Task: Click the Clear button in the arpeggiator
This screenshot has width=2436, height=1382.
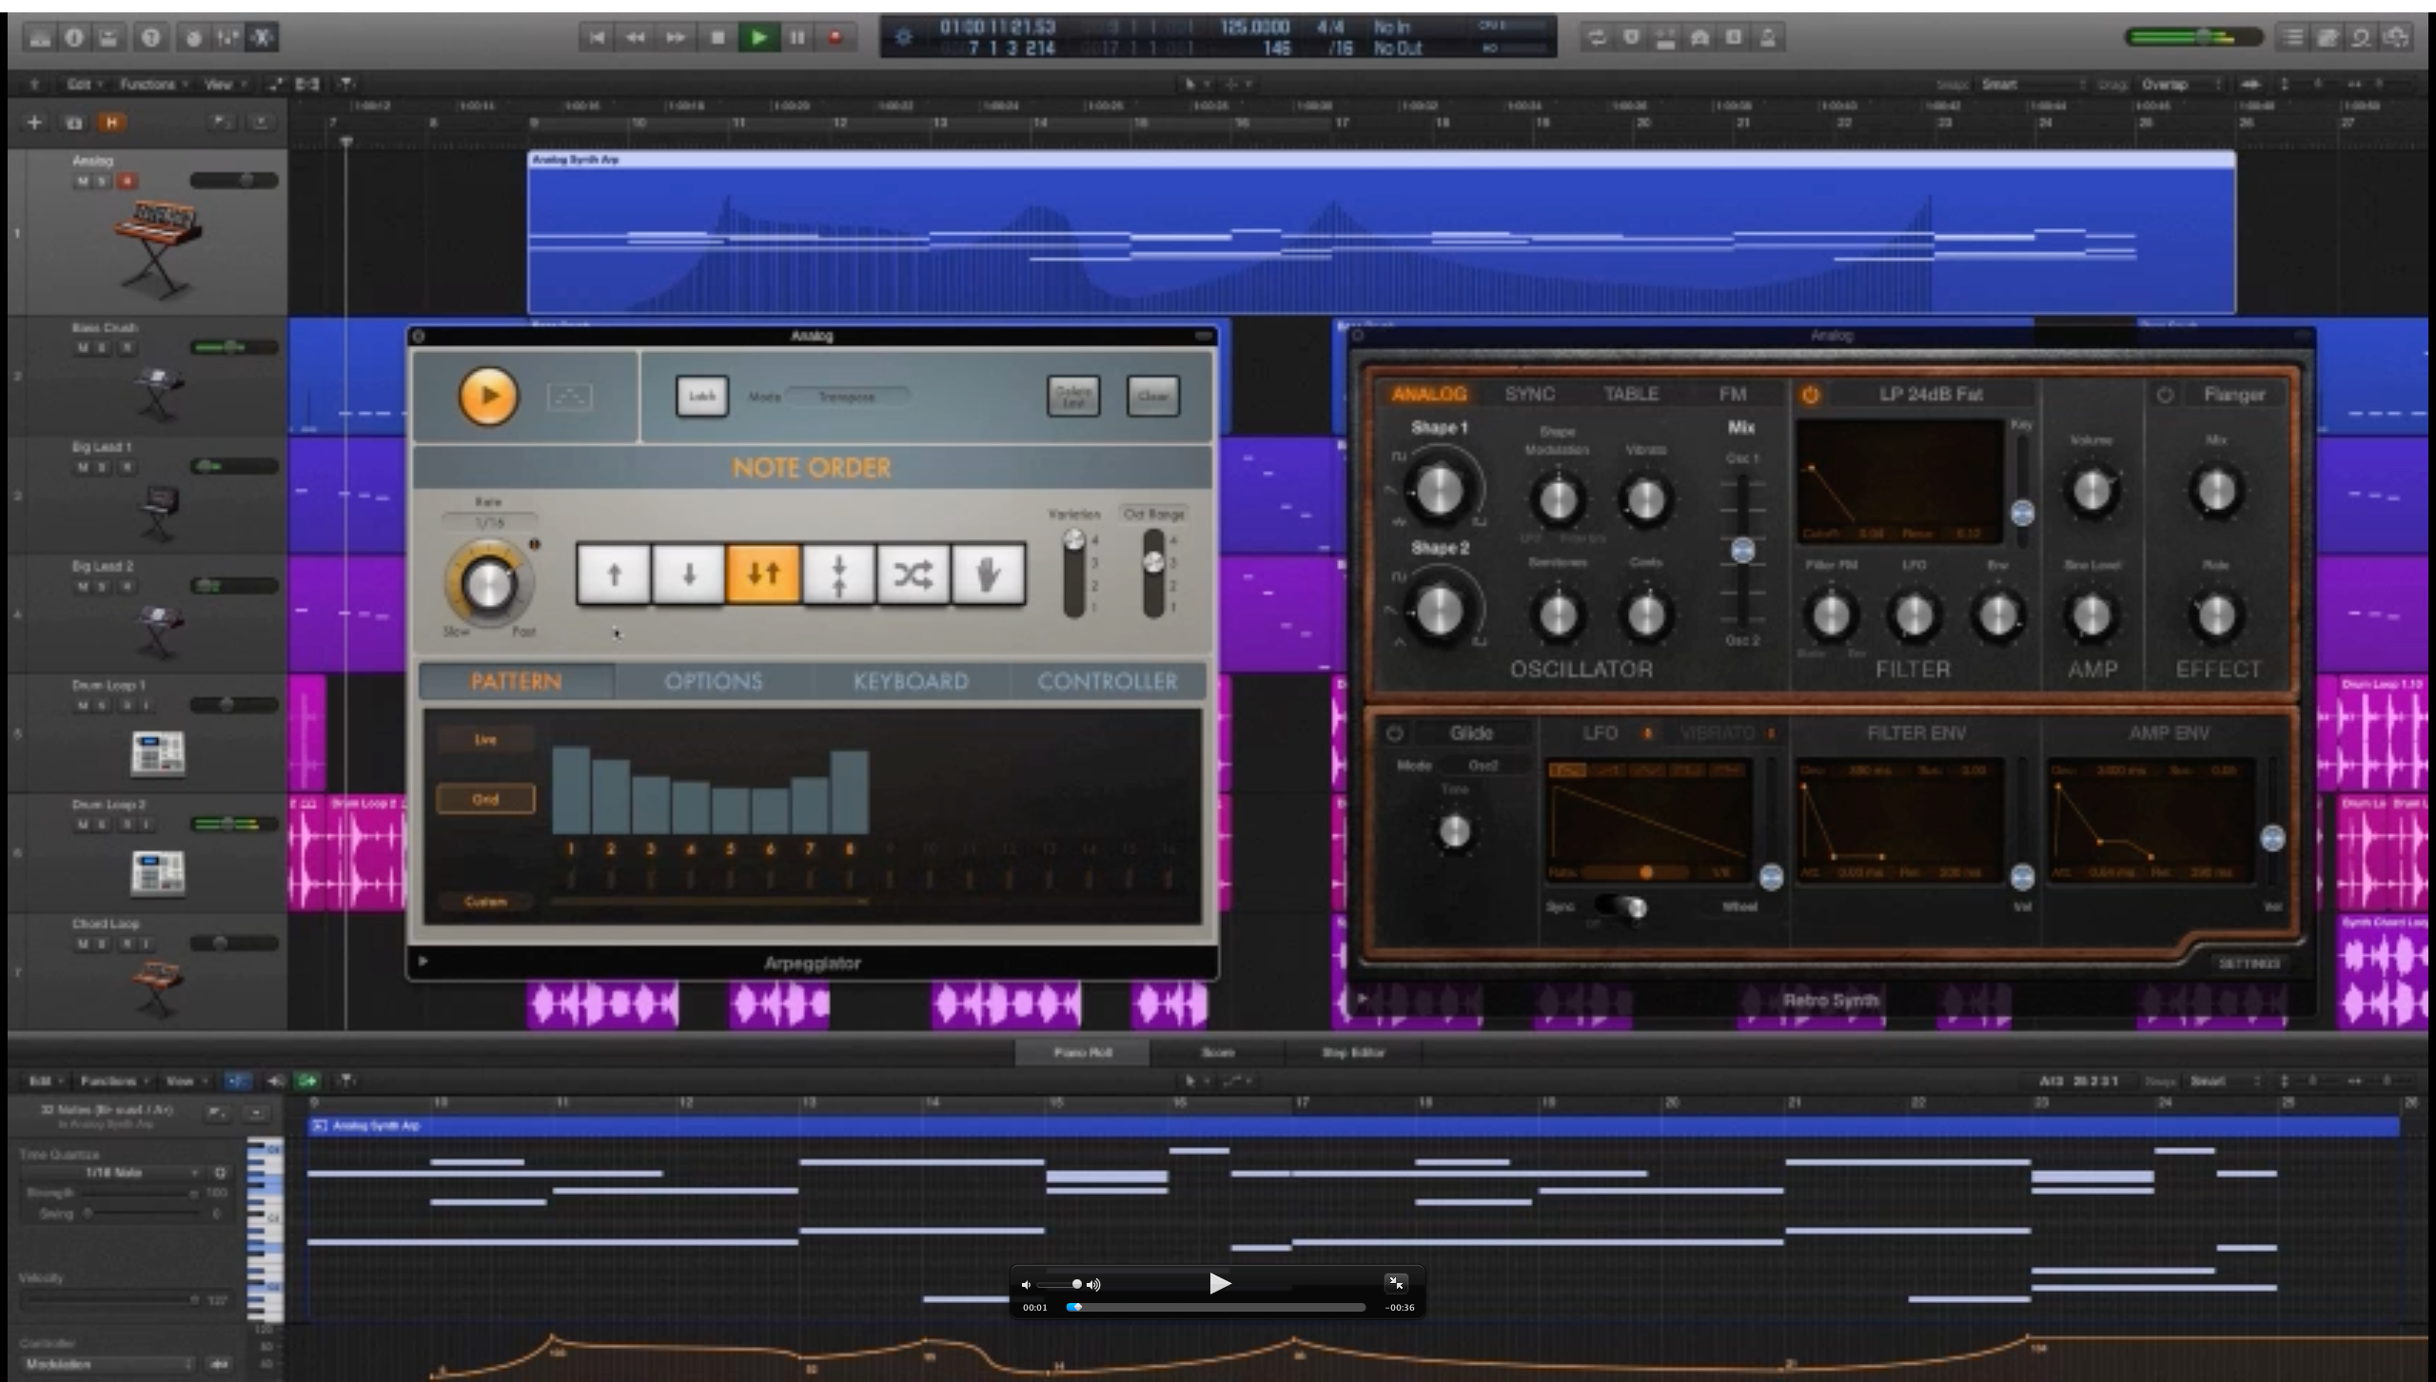Action: coord(1152,397)
